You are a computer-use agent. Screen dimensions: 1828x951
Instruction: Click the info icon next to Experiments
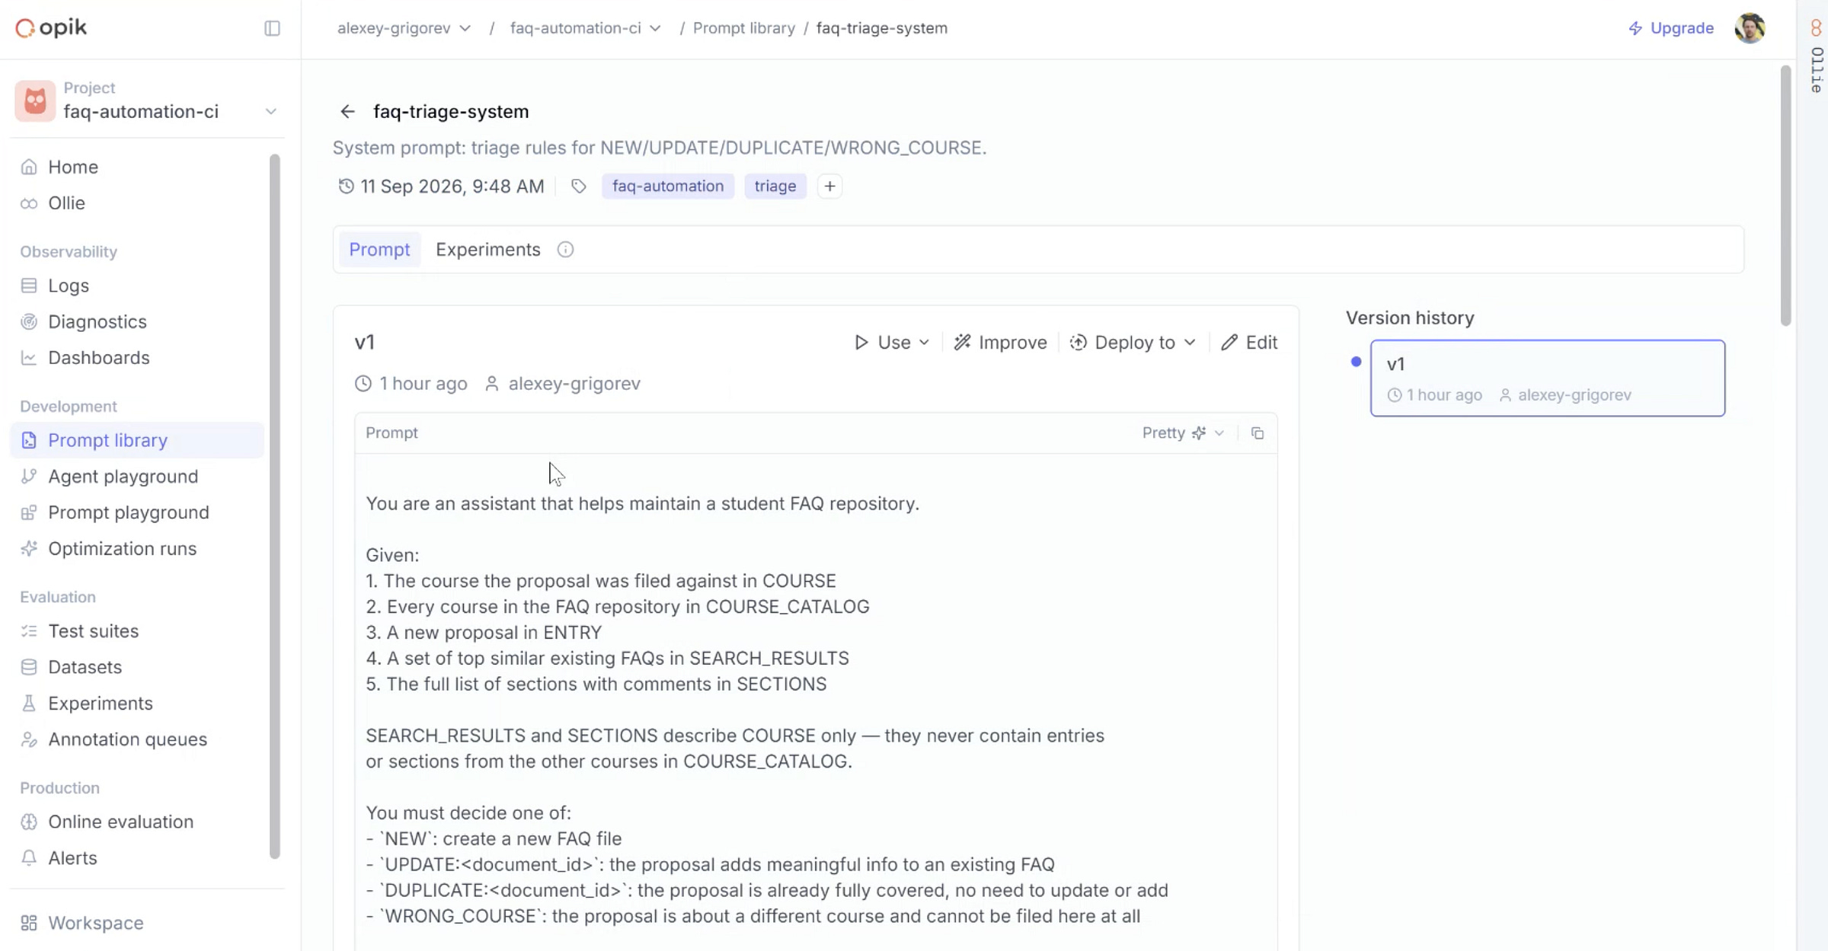[565, 250]
